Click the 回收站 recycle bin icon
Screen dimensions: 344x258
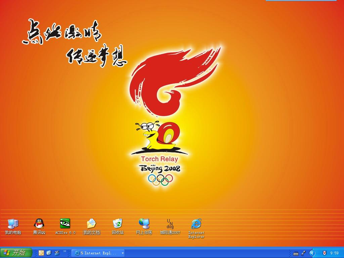click(118, 224)
